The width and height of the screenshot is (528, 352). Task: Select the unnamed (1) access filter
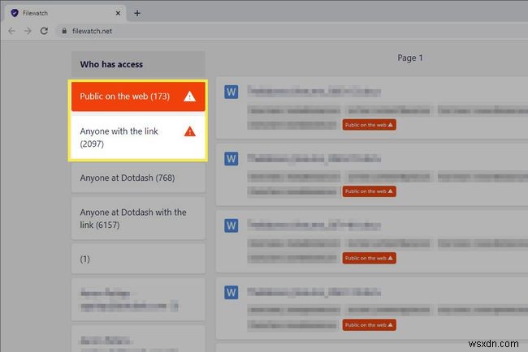pos(138,259)
